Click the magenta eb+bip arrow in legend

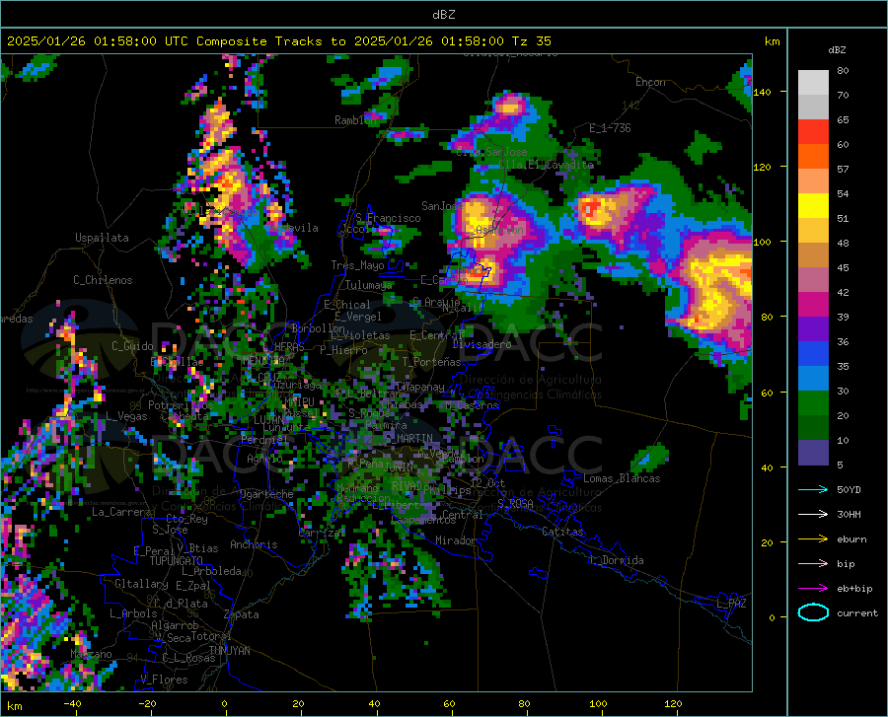pos(813,588)
